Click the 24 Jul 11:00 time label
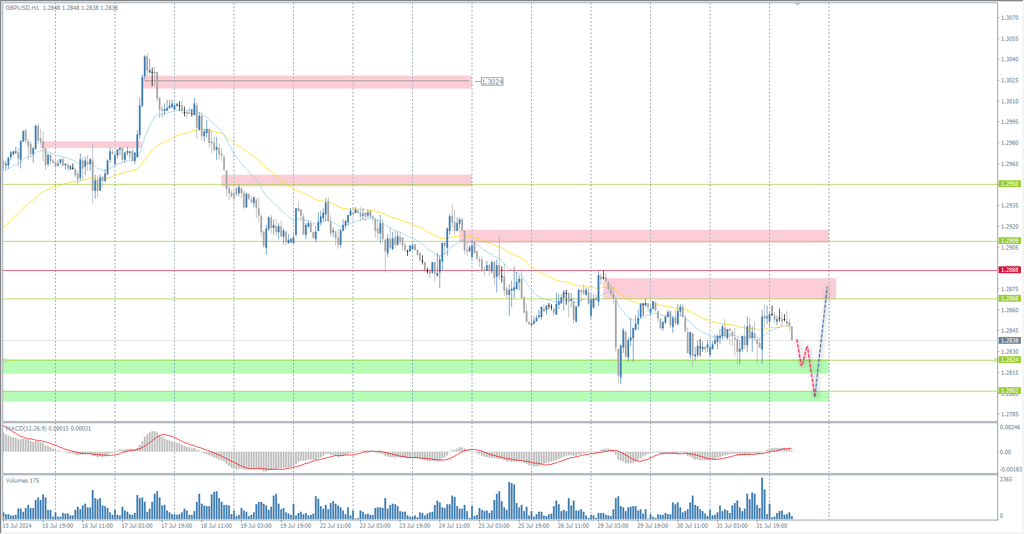1024x534 pixels. pos(454,526)
